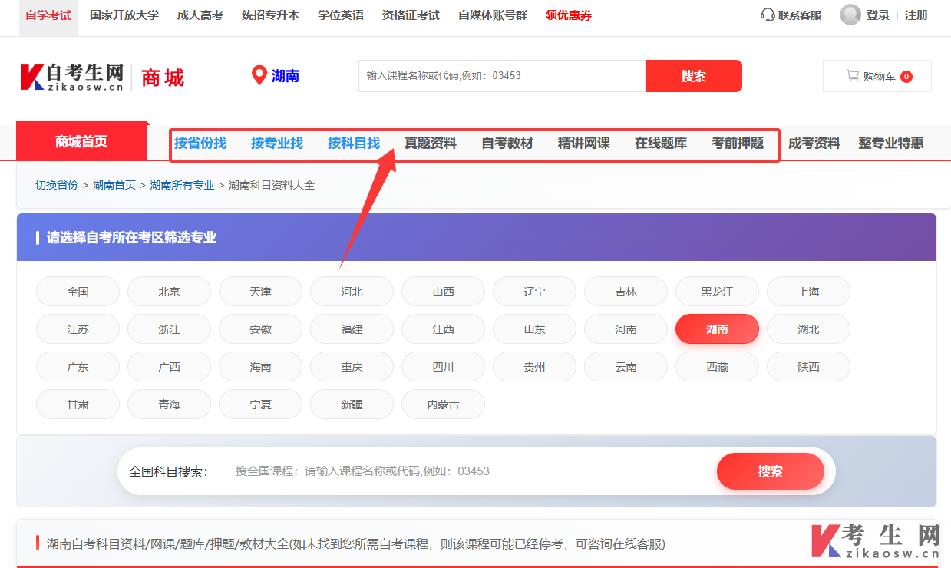
Task: Focus the 全国科目搜索 input field
Action: [x=468, y=471]
